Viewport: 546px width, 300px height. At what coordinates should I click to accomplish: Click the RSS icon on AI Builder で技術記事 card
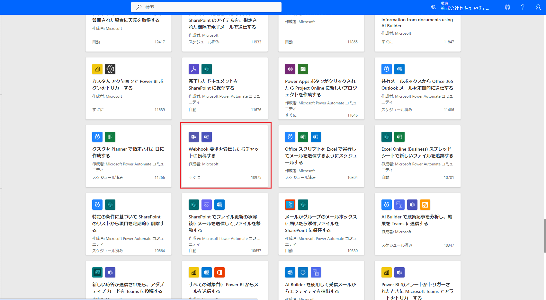(x=425, y=205)
